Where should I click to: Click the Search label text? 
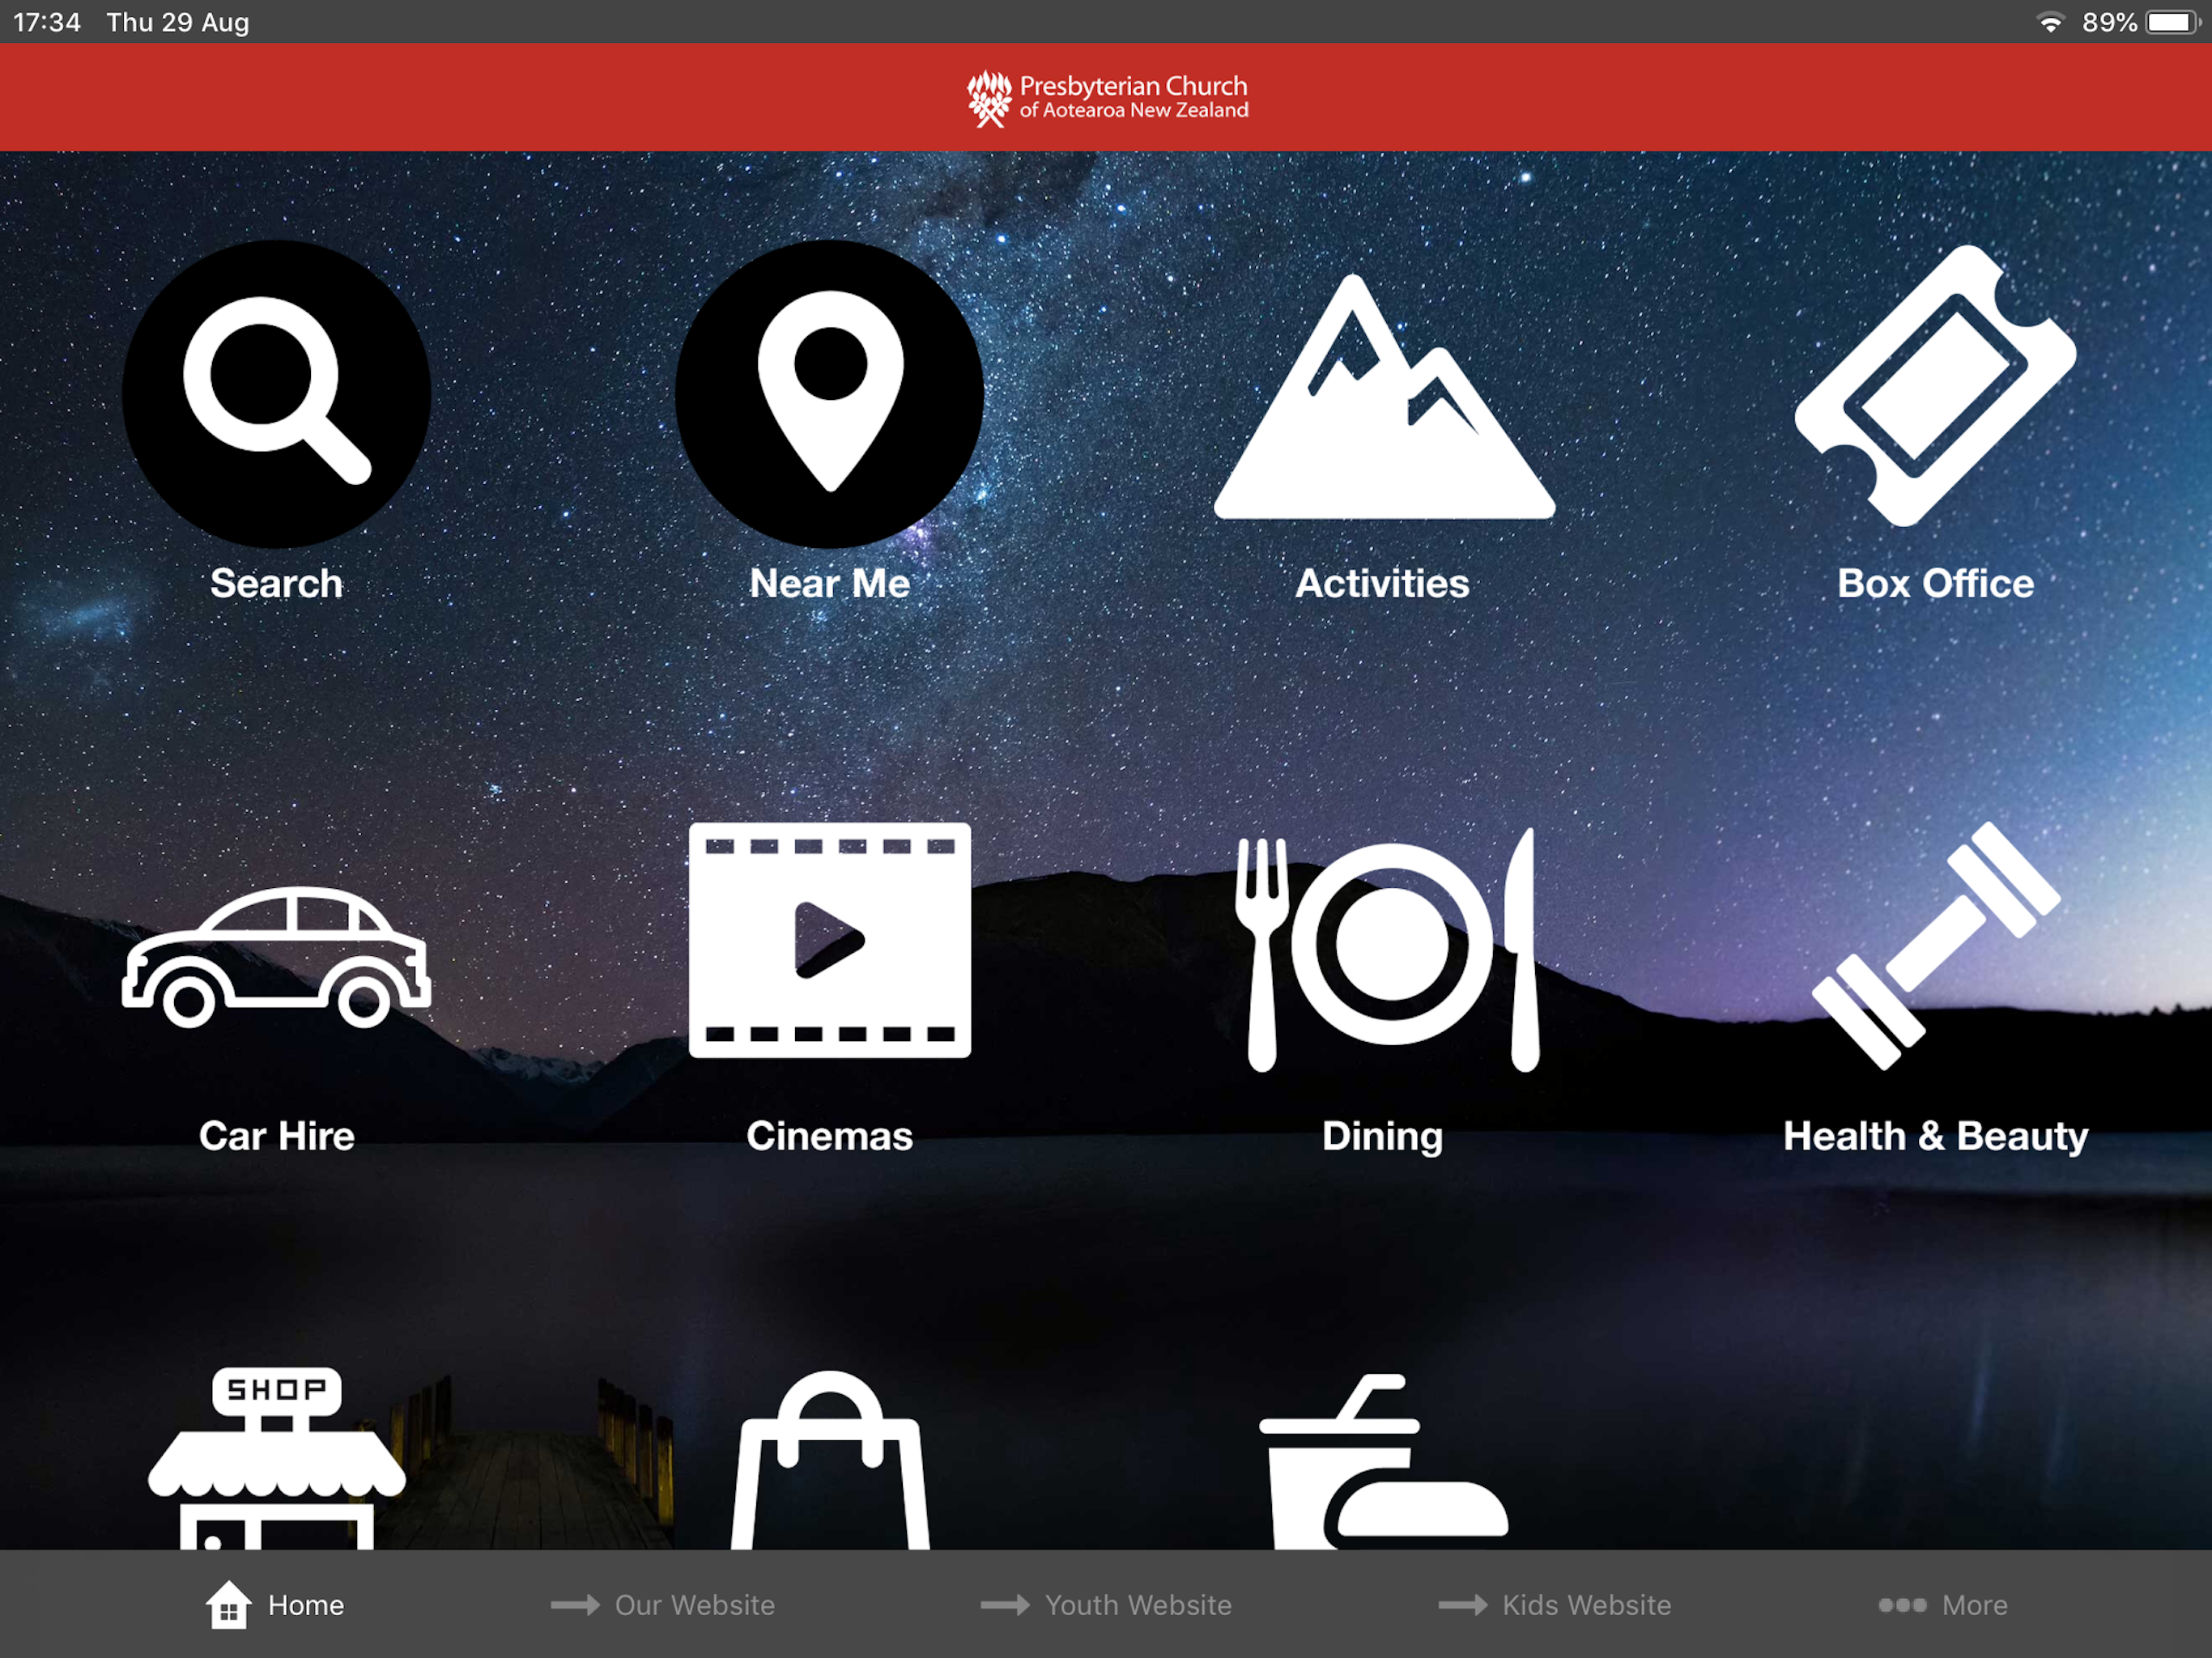pos(277,583)
